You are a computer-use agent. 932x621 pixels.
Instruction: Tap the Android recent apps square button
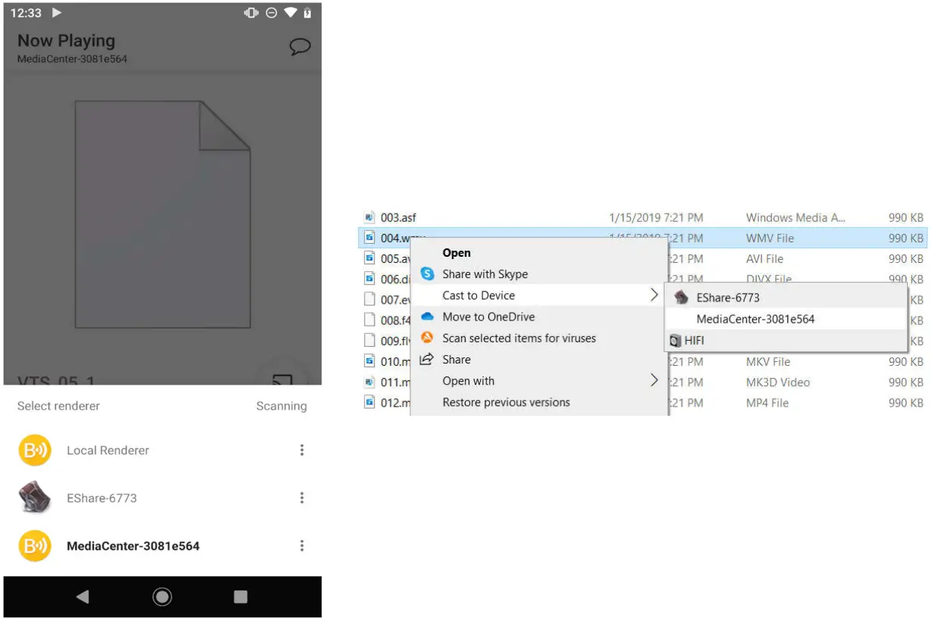(240, 597)
